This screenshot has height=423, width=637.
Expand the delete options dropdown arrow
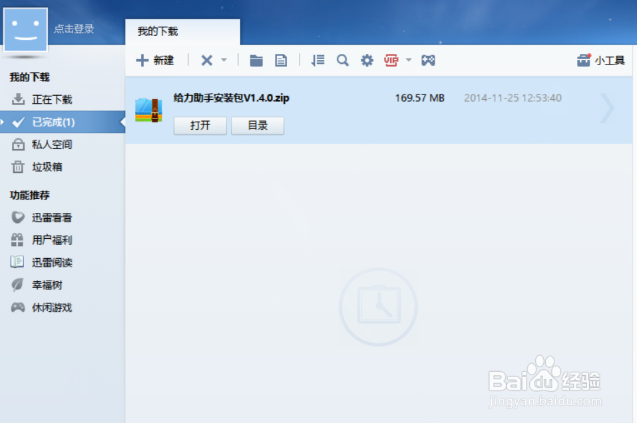point(224,60)
